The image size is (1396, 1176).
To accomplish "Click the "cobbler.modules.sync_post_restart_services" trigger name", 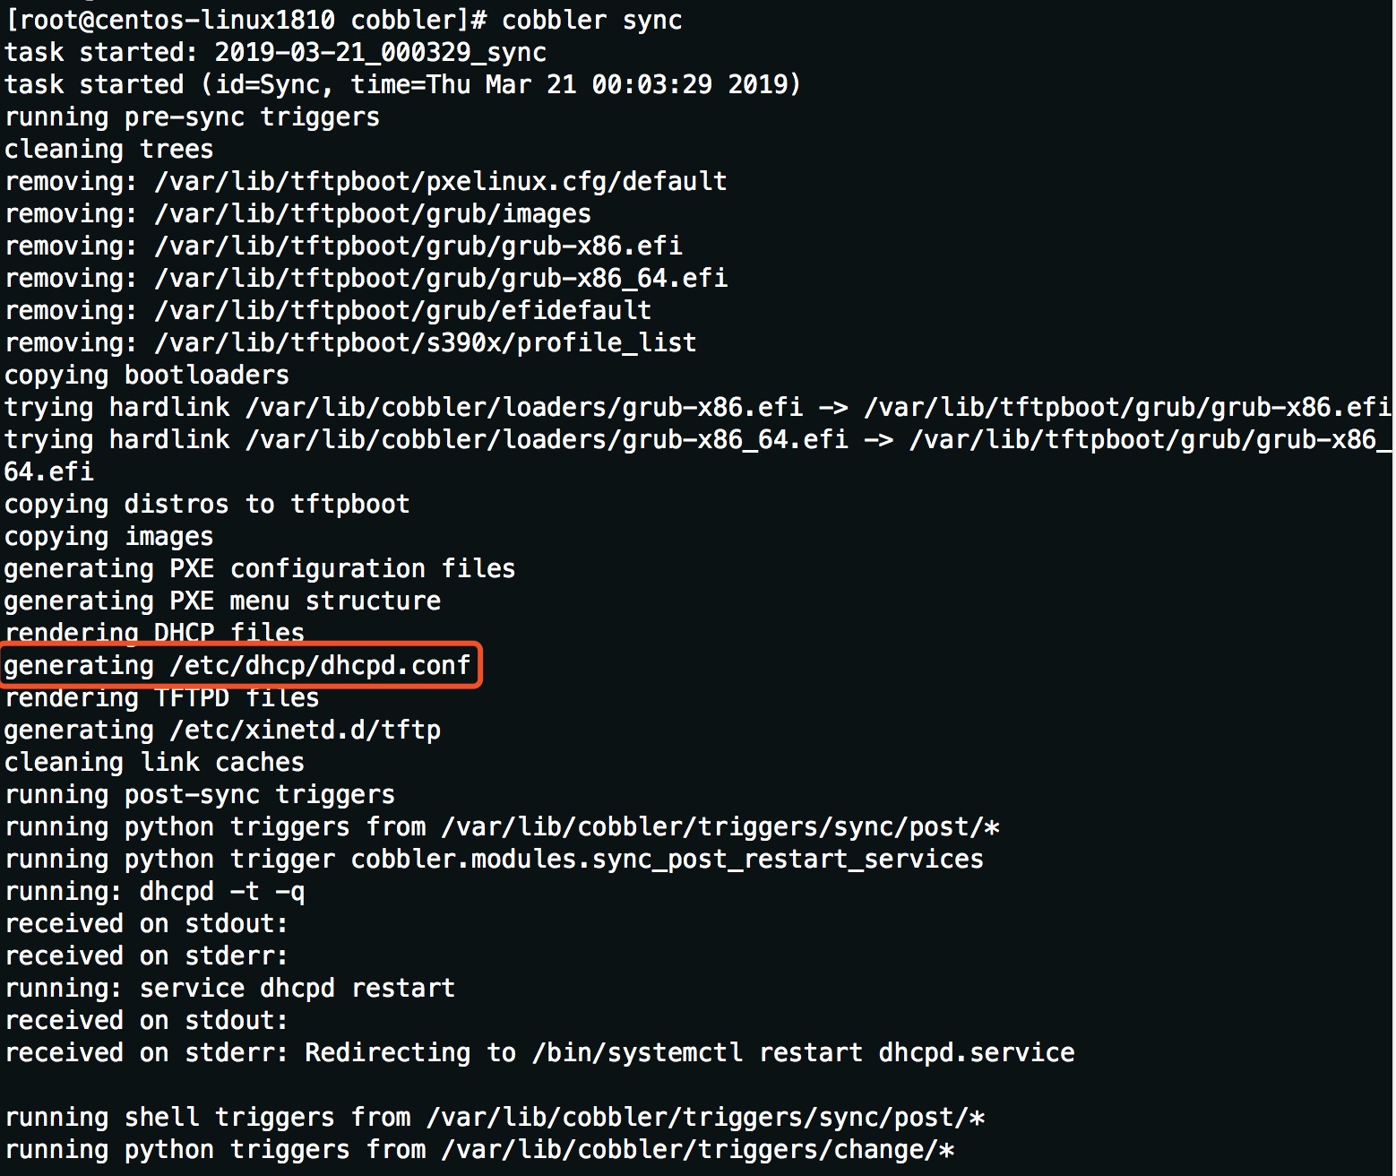I will 667,859.
